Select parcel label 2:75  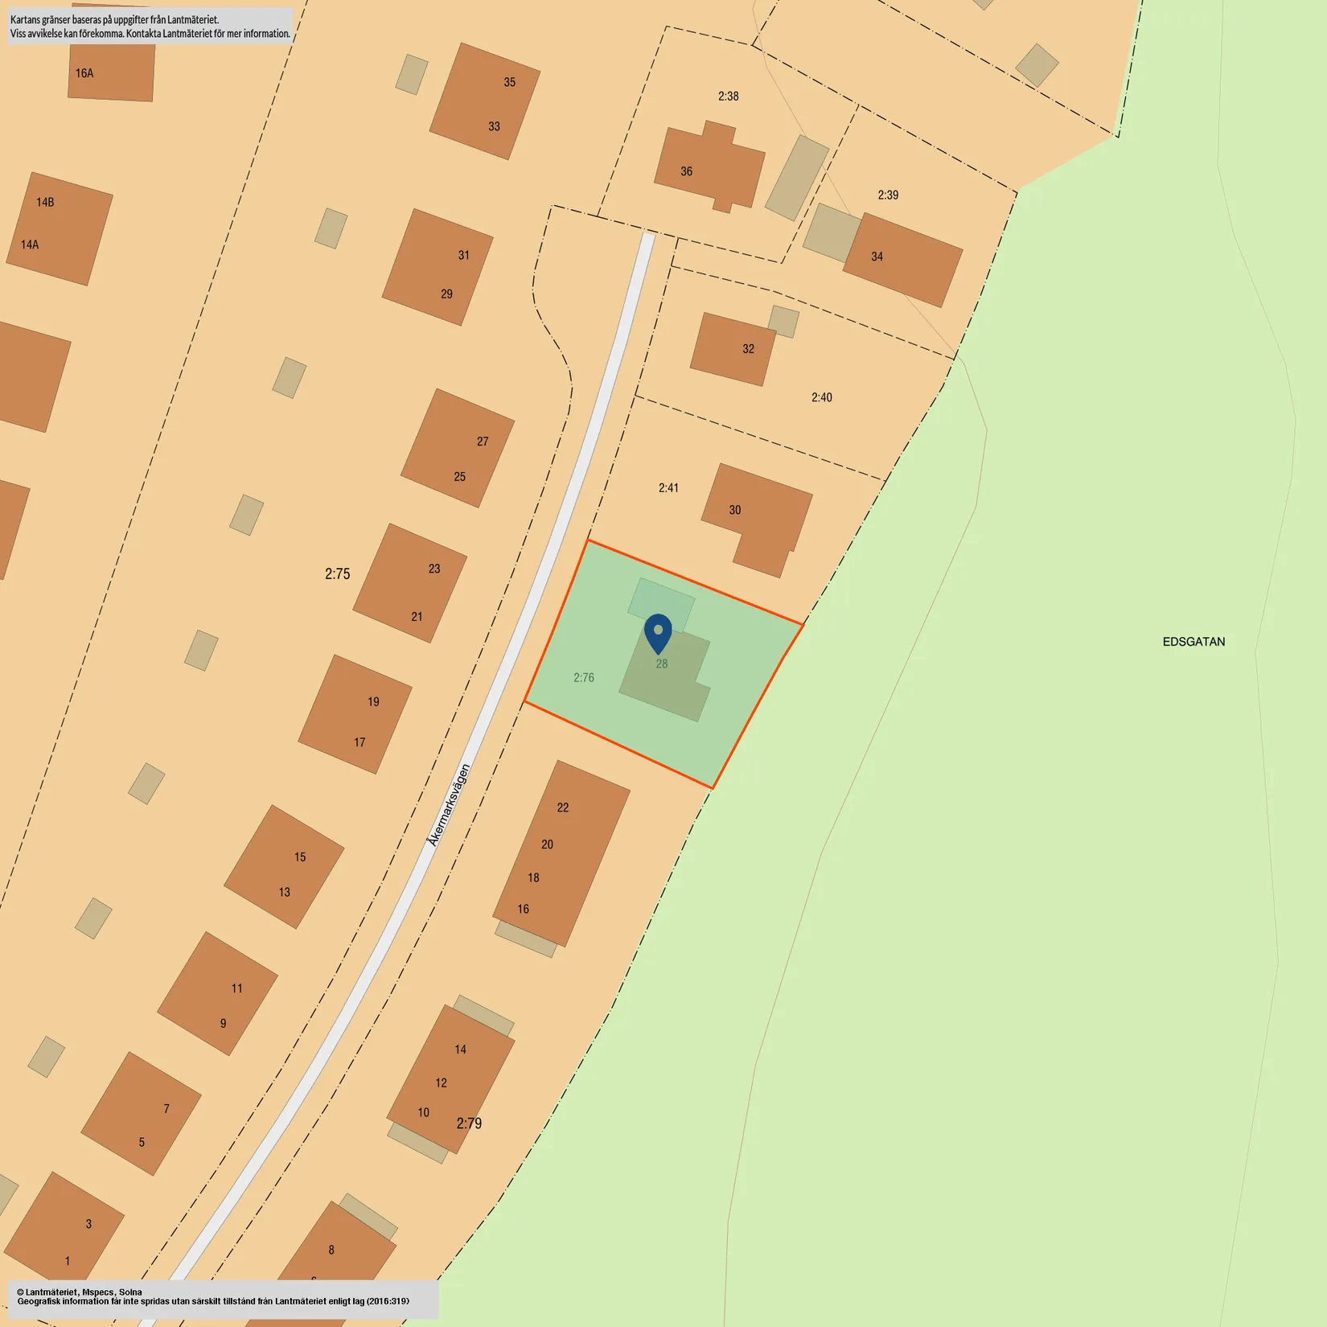pyautogui.click(x=338, y=574)
